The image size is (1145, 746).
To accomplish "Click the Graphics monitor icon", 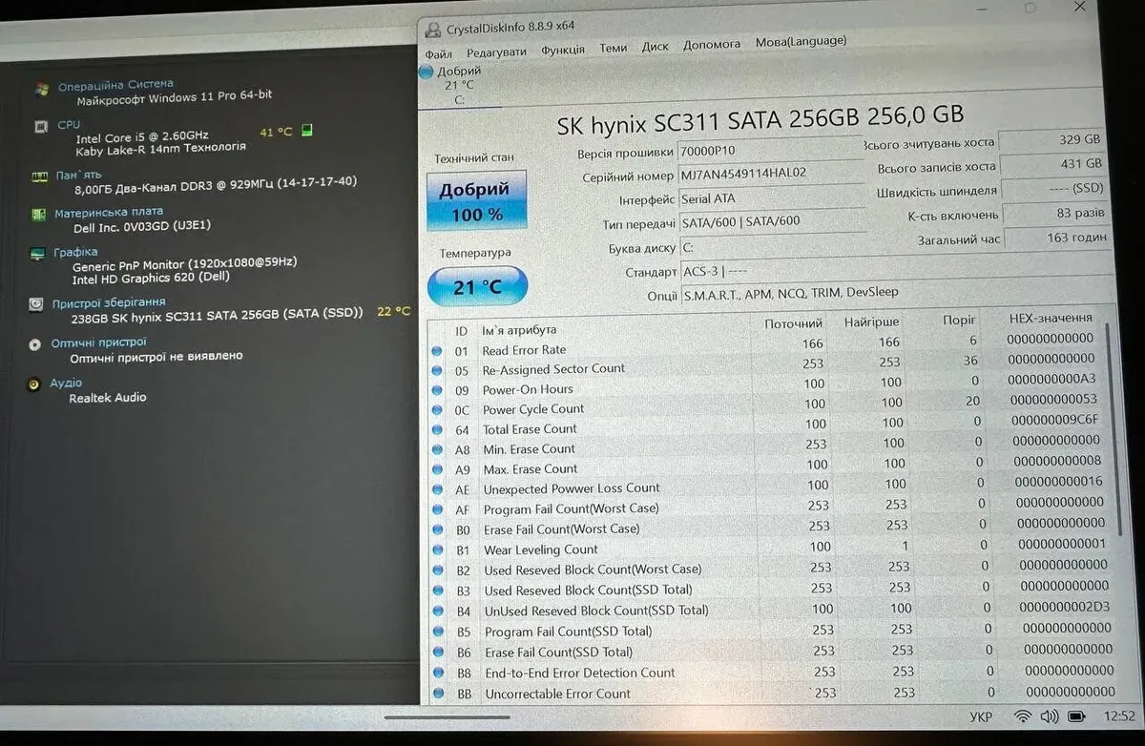I will (x=37, y=254).
